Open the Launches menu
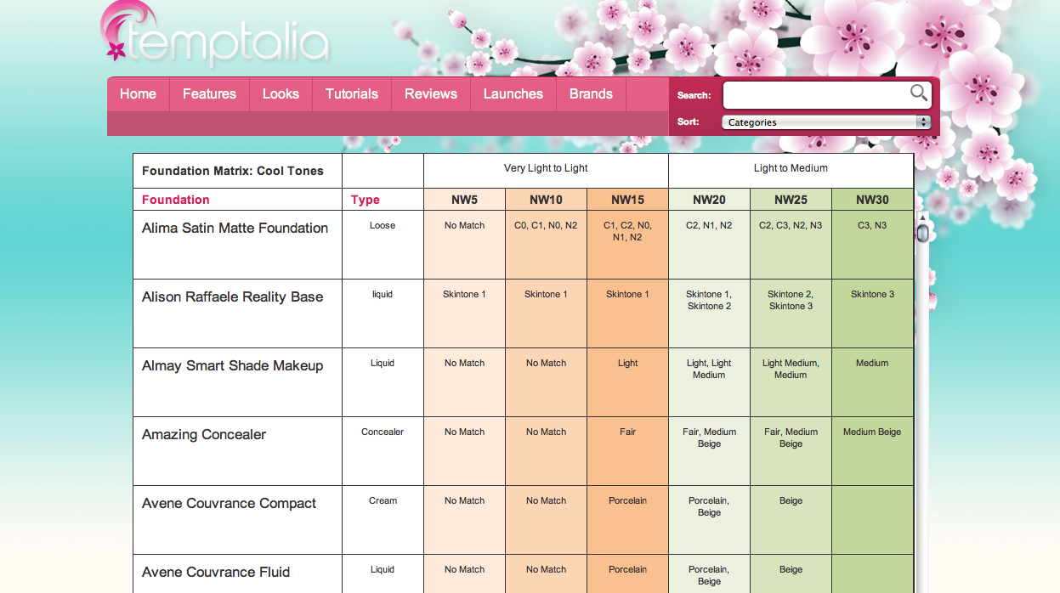 pos(513,94)
